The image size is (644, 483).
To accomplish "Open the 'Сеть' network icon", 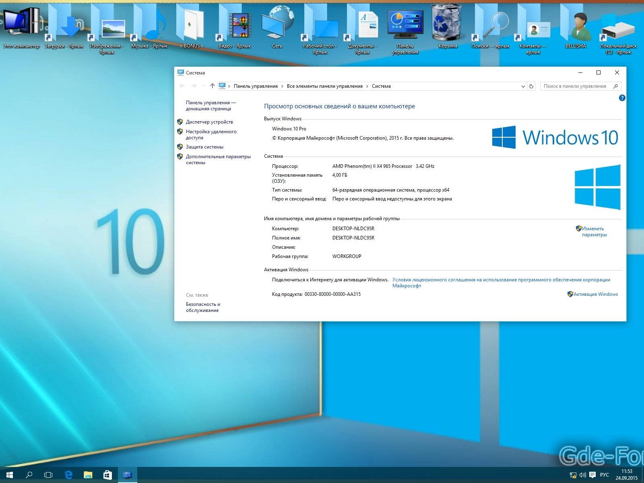I will (277, 26).
